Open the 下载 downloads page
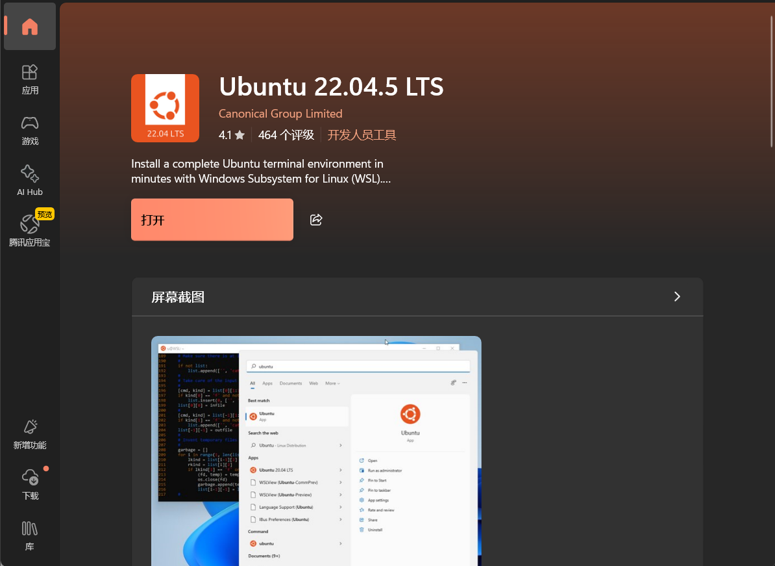 tap(30, 485)
